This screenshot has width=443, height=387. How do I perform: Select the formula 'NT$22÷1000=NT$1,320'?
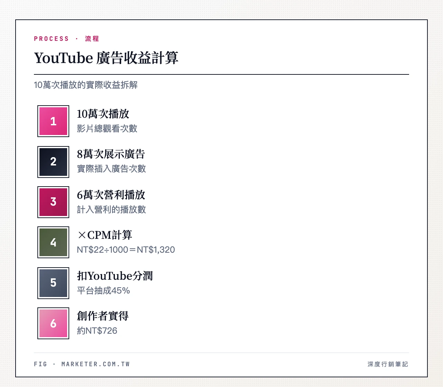126,250
